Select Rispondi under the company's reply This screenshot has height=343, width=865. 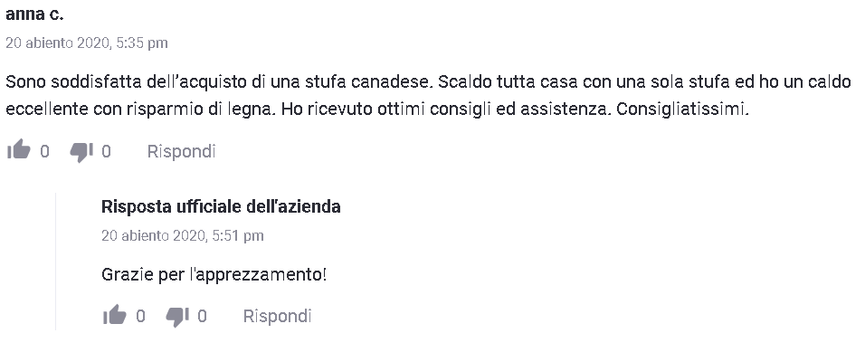pyautogui.click(x=277, y=316)
